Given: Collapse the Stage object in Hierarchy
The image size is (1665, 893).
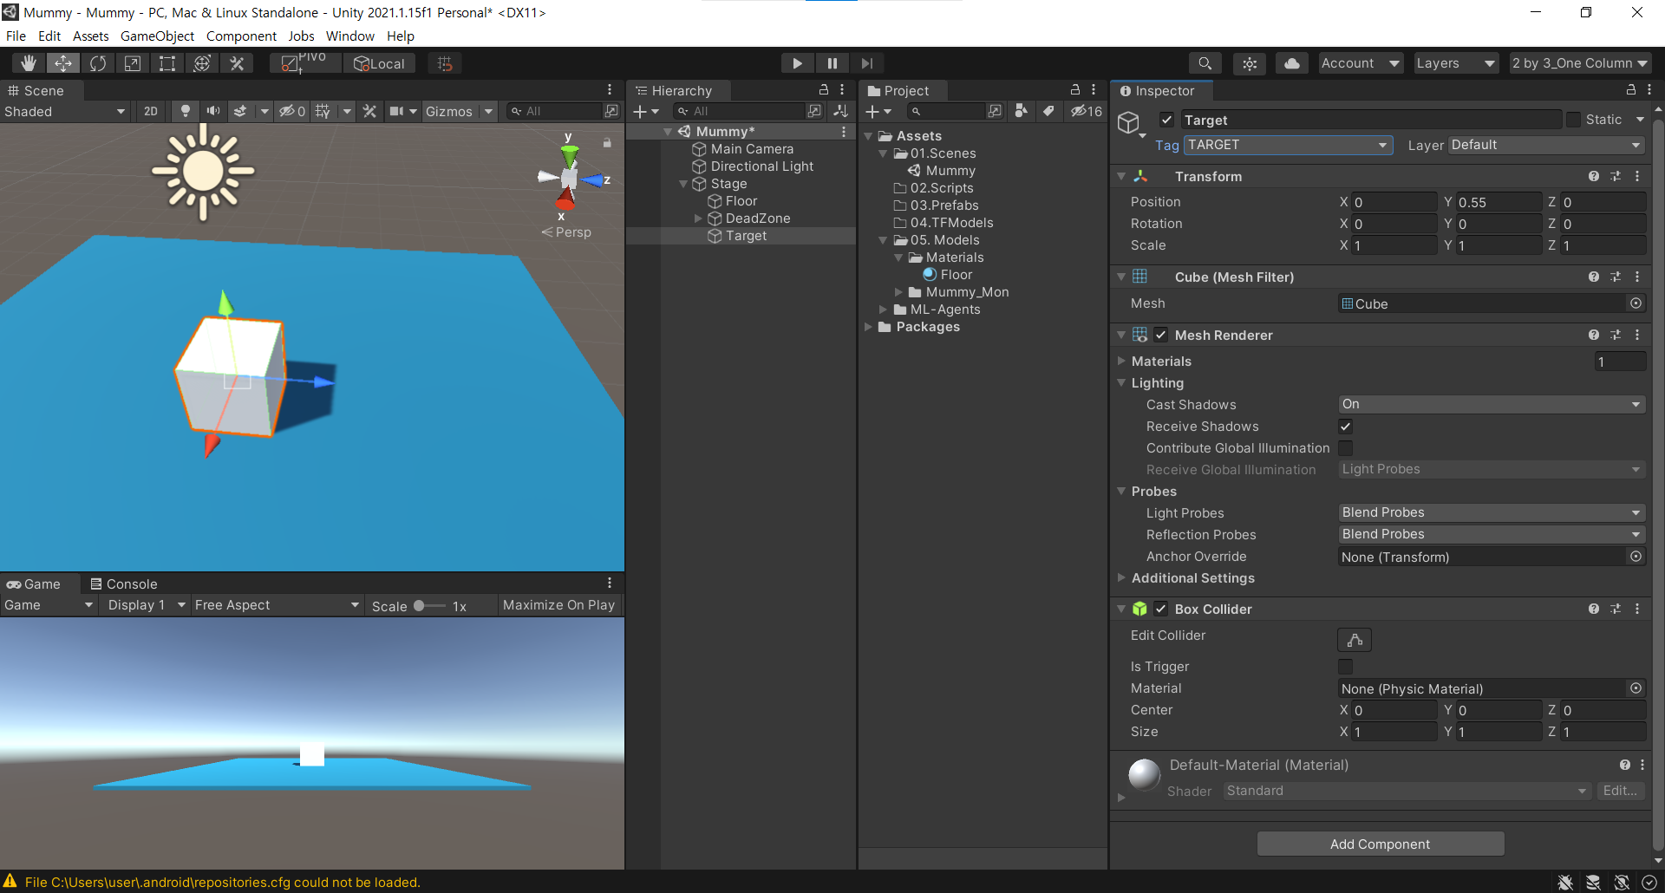Looking at the screenshot, I should [x=683, y=184].
